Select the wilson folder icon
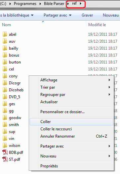This screenshot has height=174, width=120. click(5, 145)
